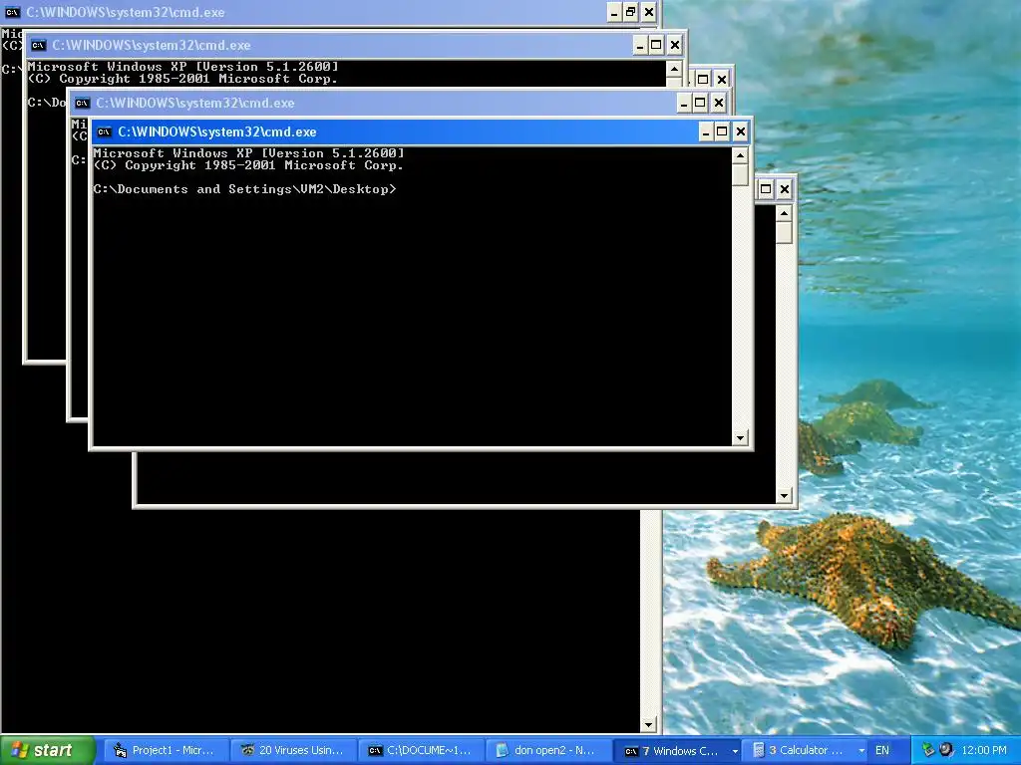This screenshot has width=1021, height=765.
Task: Minimize the cmd window directly behind the active one
Action: point(684,103)
